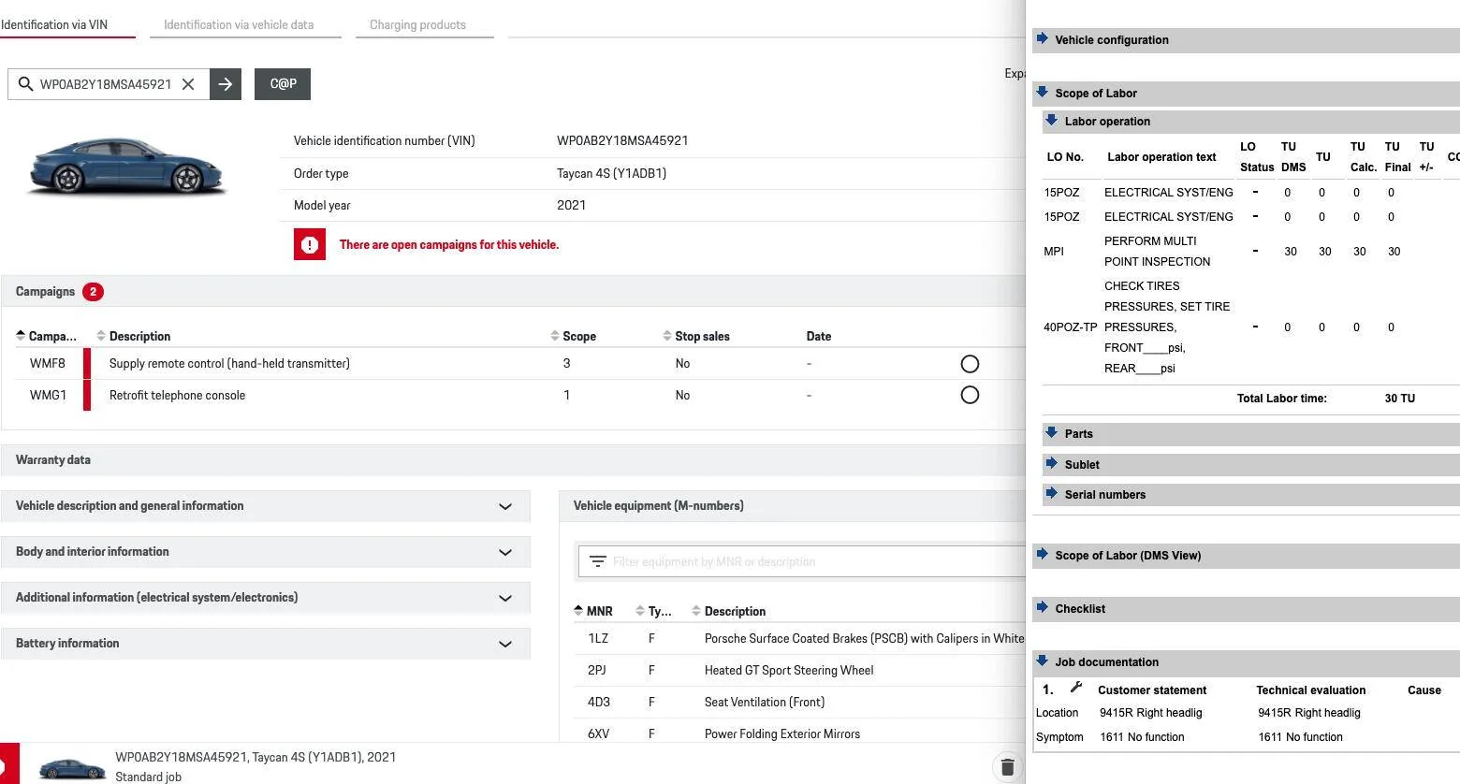The width and height of the screenshot is (1460, 784).
Task: Expand Vehicle configuration panel arrow
Action: (1043, 39)
